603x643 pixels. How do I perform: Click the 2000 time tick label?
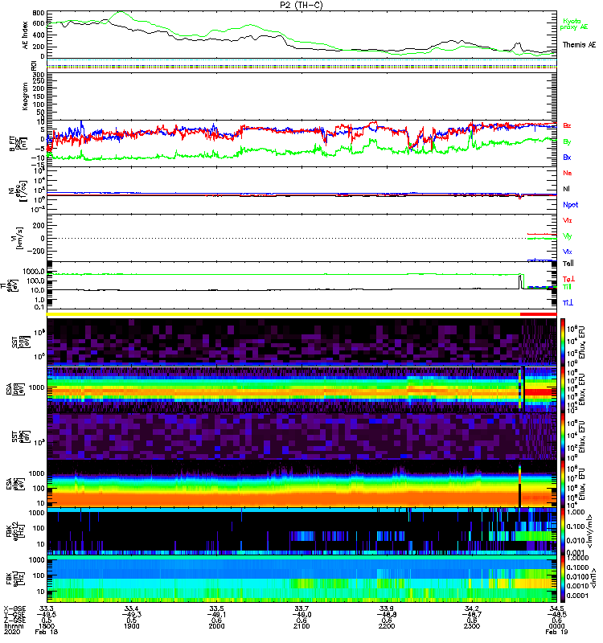click(x=216, y=626)
